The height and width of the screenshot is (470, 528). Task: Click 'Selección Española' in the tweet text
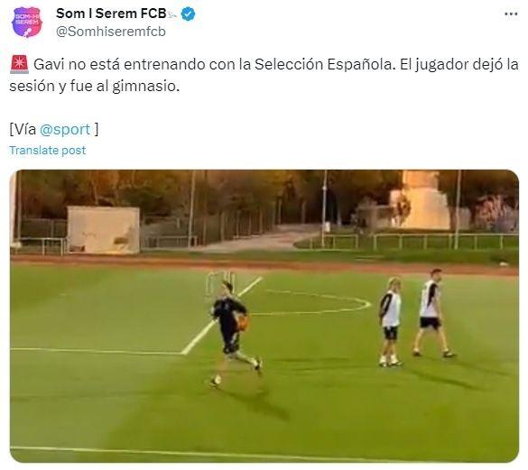tap(323, 64)
